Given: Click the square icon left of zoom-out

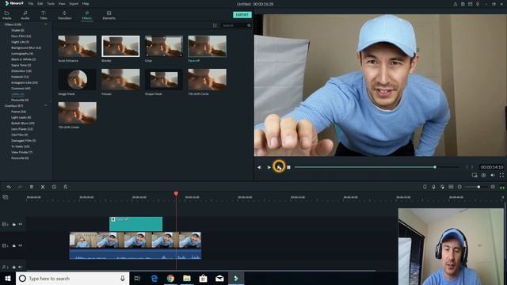Looking at the screenshot, I should click(x=451, y=187).
